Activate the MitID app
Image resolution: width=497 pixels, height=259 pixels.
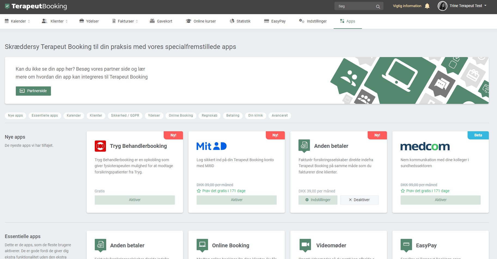coord(237,200)
